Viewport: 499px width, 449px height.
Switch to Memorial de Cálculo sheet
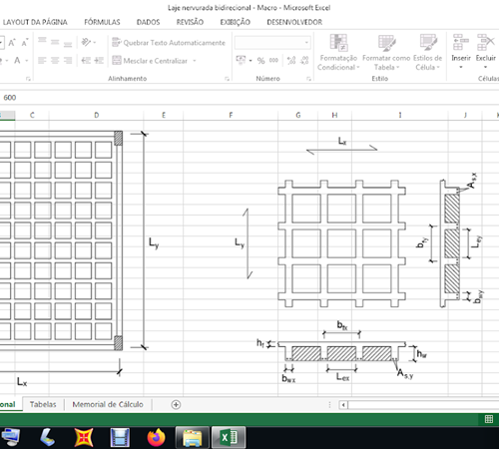tap(108, 404)
